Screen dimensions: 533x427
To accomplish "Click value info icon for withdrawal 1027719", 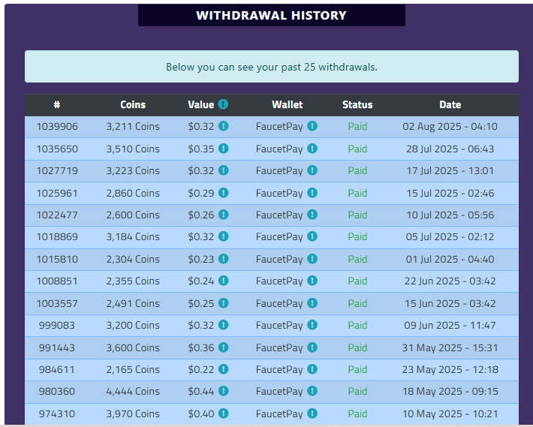I will click(223, 170).
